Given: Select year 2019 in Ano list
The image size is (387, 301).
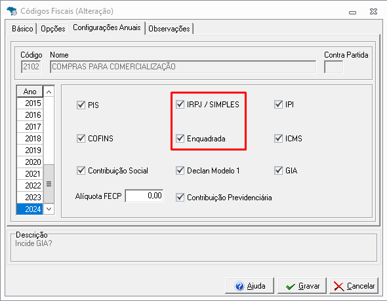Looking at the screenshot, I should pyautogui.click(x=30, y=150).
